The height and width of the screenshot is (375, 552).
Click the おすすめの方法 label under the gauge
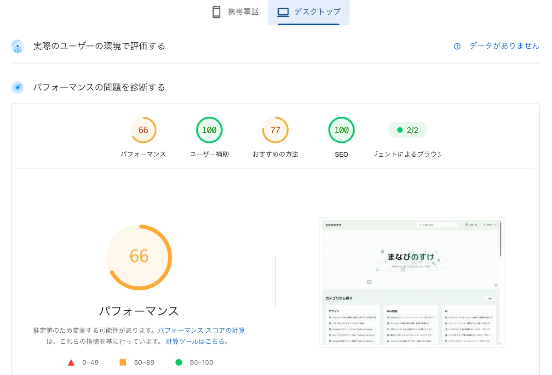(275, 154)
